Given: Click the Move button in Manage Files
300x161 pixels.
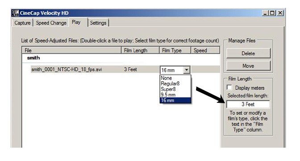Looking at the screenshot, I should point(248,66).
